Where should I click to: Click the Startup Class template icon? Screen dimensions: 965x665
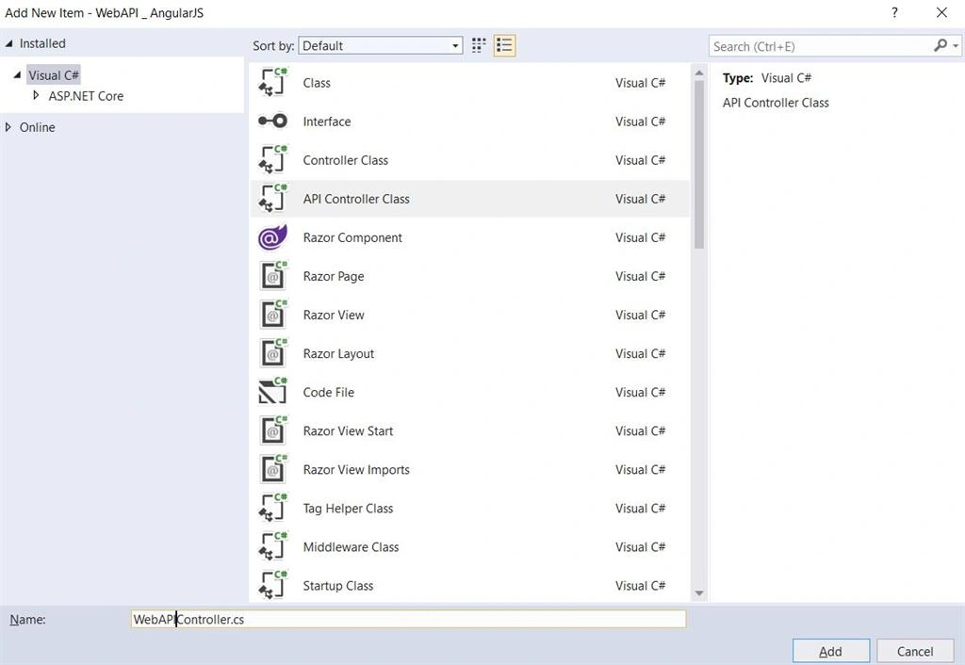[x=272, y=586]
